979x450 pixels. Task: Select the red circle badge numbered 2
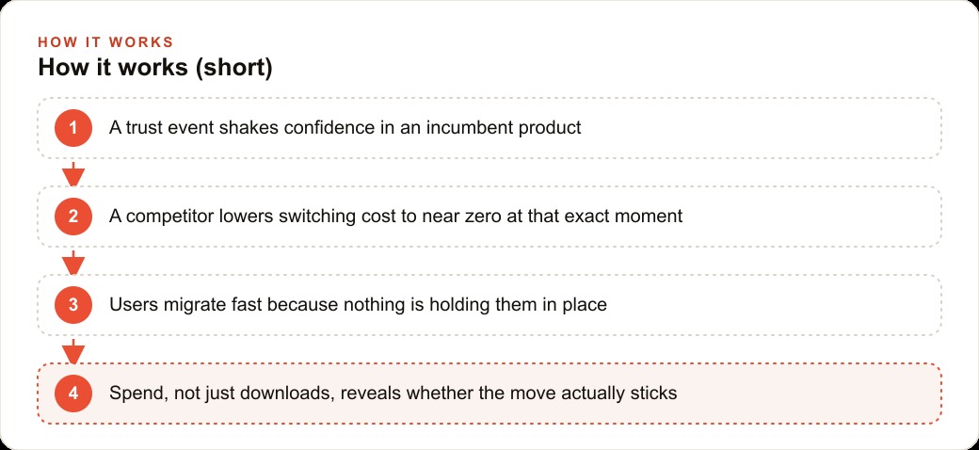[x=73, y=217]
